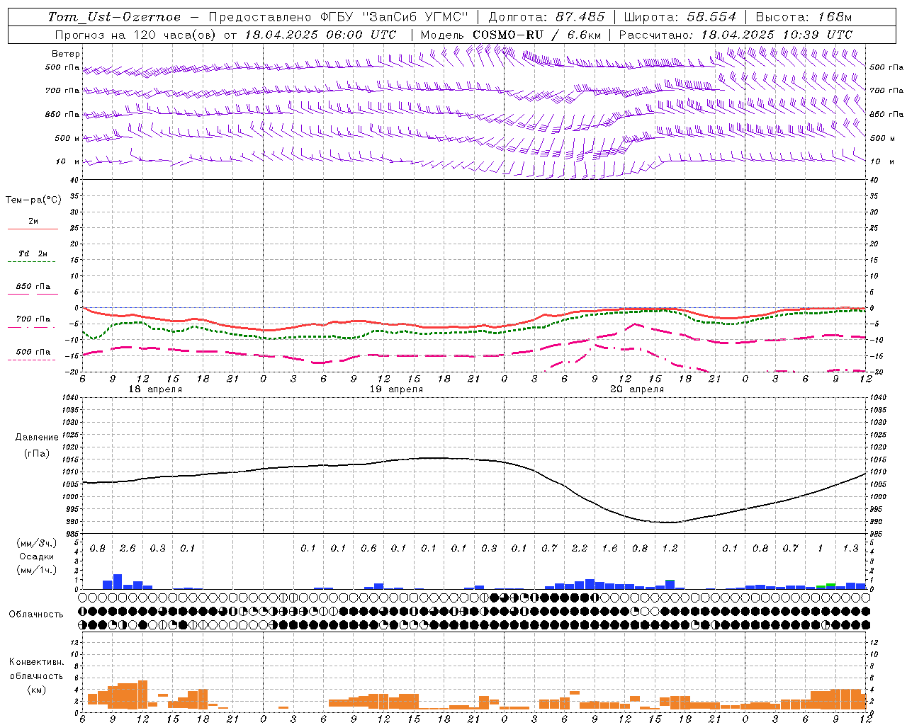Click the precipitation value 0.6
This screenshot has height=725, width=907.
[368, 548]
